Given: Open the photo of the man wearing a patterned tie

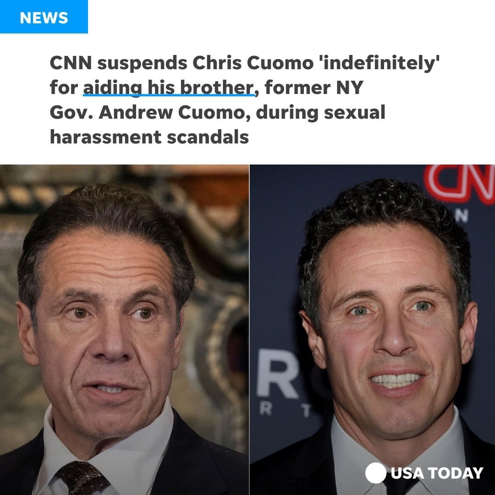Looking at the screenshot, I should (124, 330).
